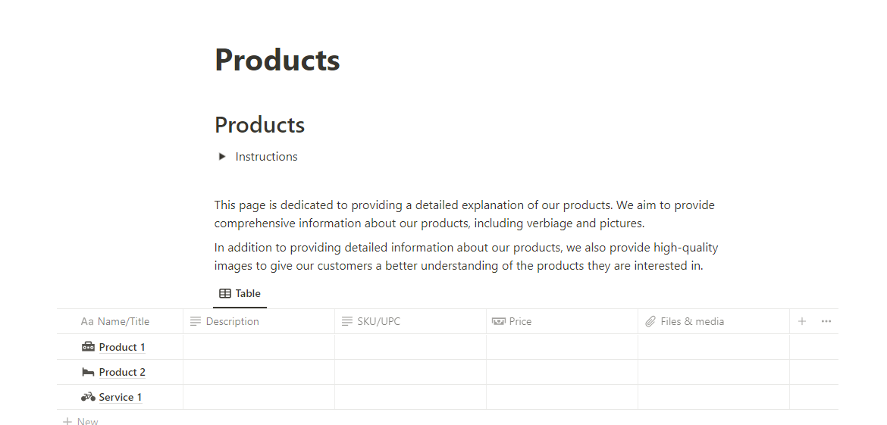Image resolution: width=887 pixels, height=425 pixels.
Task: Open the Product 2 page
Action: (x=122, y=372)
